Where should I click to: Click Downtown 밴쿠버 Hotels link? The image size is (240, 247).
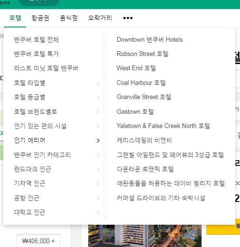(x=149, y=39)
